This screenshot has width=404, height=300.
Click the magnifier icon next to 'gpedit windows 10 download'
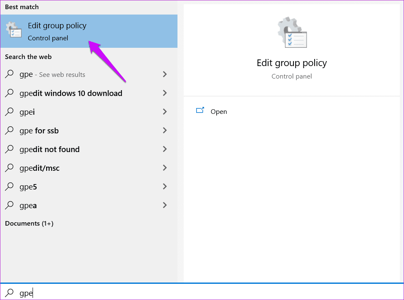click(x=9, y=93)
